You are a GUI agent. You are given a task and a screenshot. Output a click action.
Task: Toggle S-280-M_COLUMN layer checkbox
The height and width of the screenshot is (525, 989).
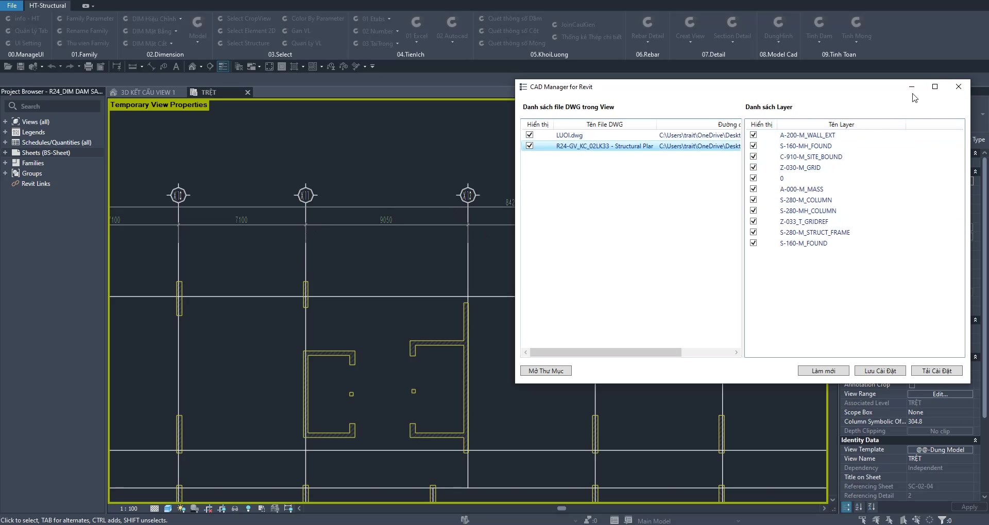click(x=753, y=200)
